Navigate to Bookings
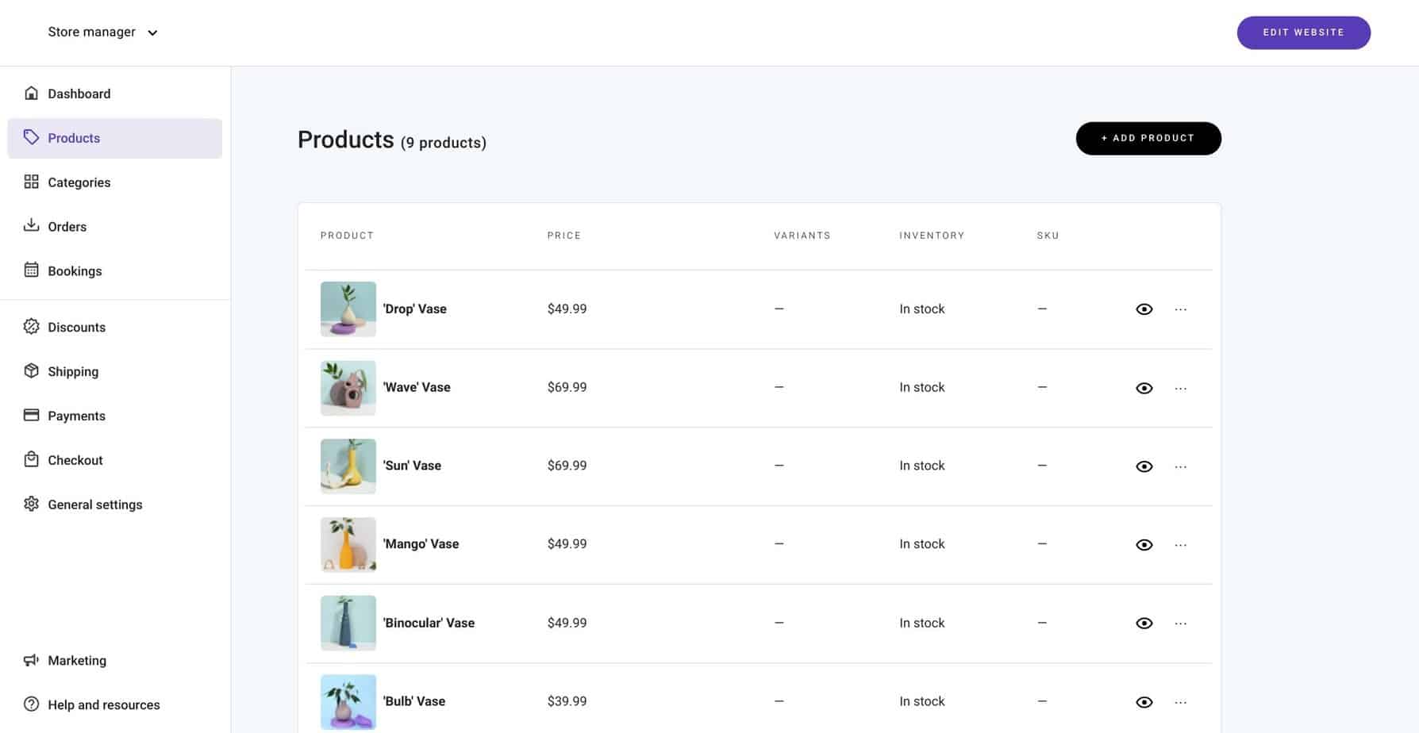 click(x=115, y=271)
